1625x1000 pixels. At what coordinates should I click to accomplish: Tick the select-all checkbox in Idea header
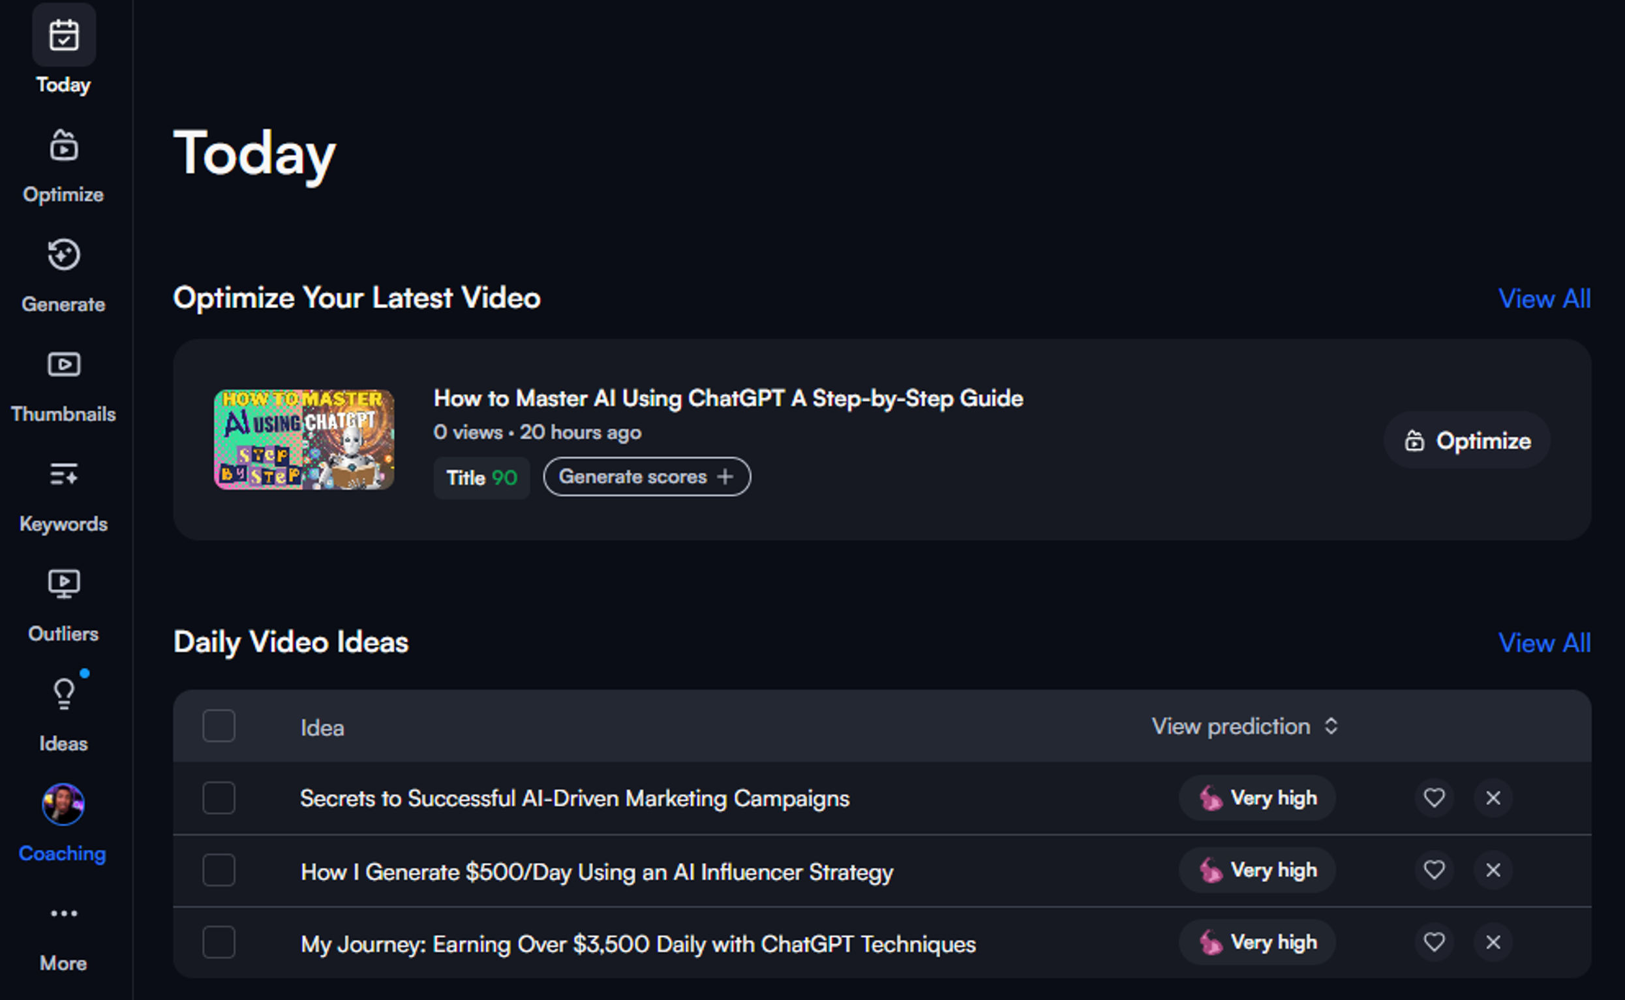(x=219, y=726)
